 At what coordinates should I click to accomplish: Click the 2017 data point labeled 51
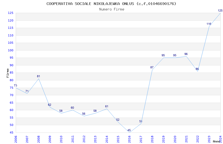coord(141,124)
